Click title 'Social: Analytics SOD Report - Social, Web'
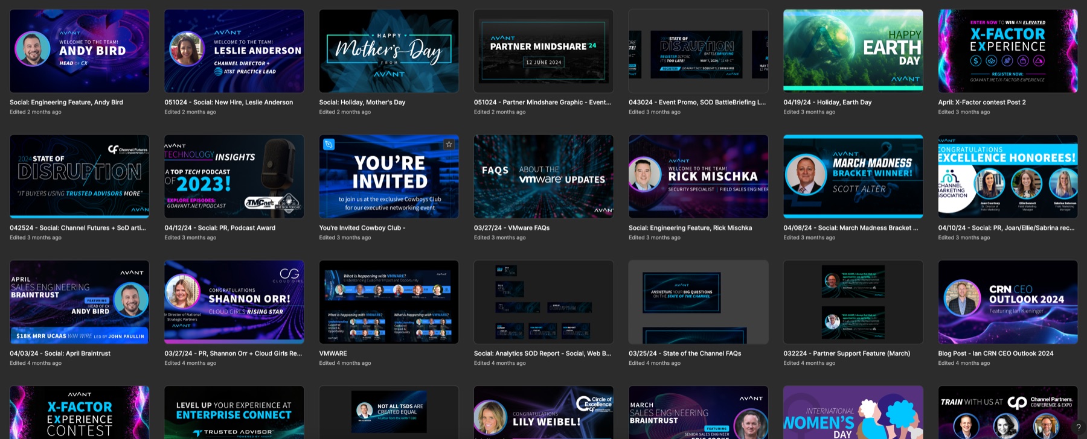1087x439 pixels. click(x=542, y=353)
